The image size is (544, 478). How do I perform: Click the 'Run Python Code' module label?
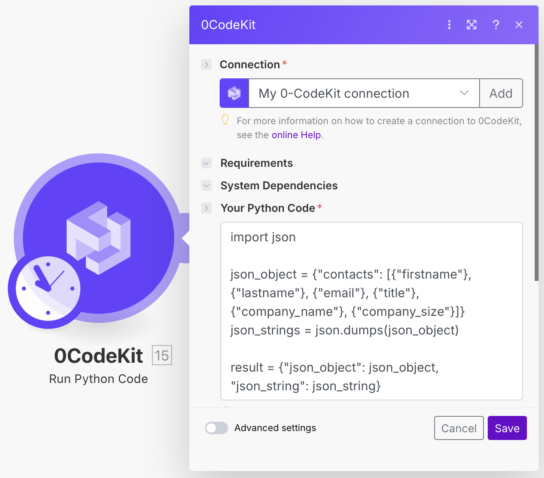99,379
